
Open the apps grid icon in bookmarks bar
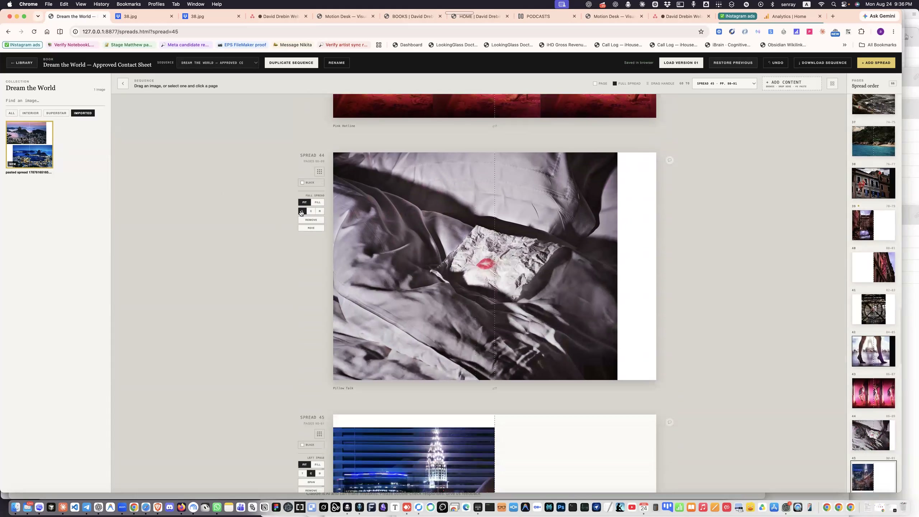coord(378,45)
